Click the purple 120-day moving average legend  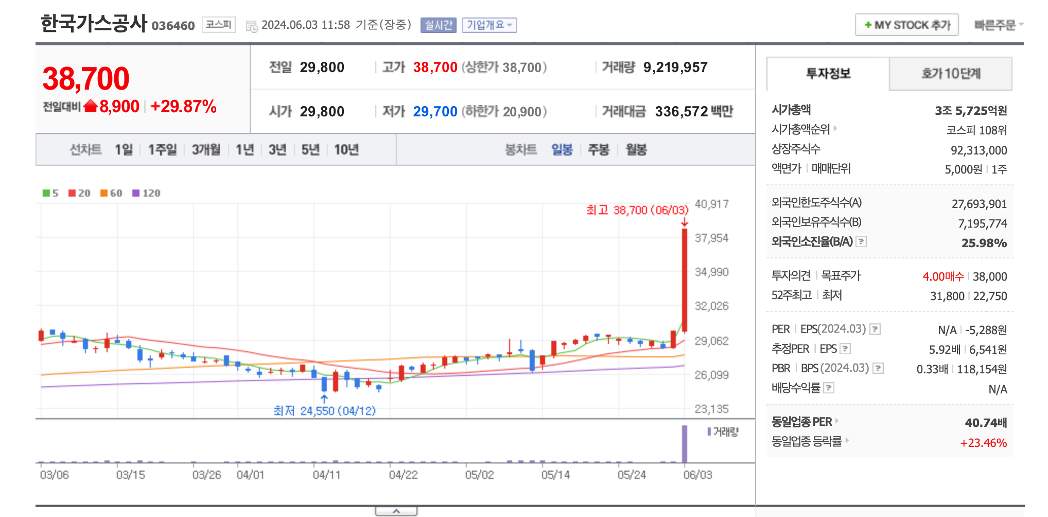(147, 193)
